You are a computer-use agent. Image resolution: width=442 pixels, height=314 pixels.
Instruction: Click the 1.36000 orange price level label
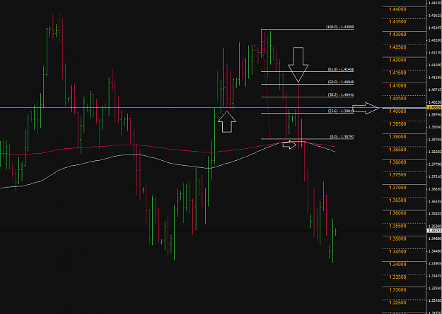click(397, 213)
